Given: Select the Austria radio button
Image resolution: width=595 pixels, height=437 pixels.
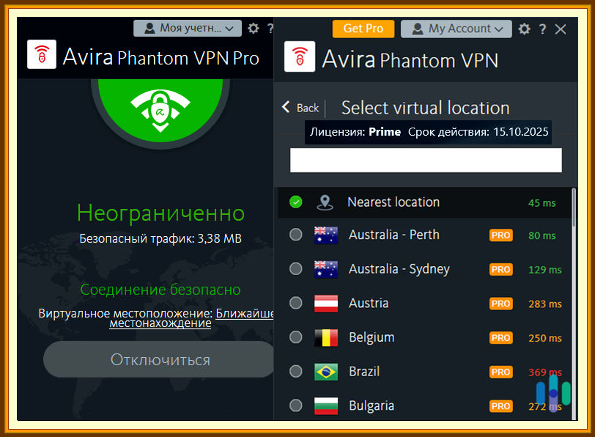Looking at the screenshot, I should click(296, 303).
